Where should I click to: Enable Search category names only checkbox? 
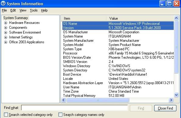pyautogui.click(x=60, y=115)
